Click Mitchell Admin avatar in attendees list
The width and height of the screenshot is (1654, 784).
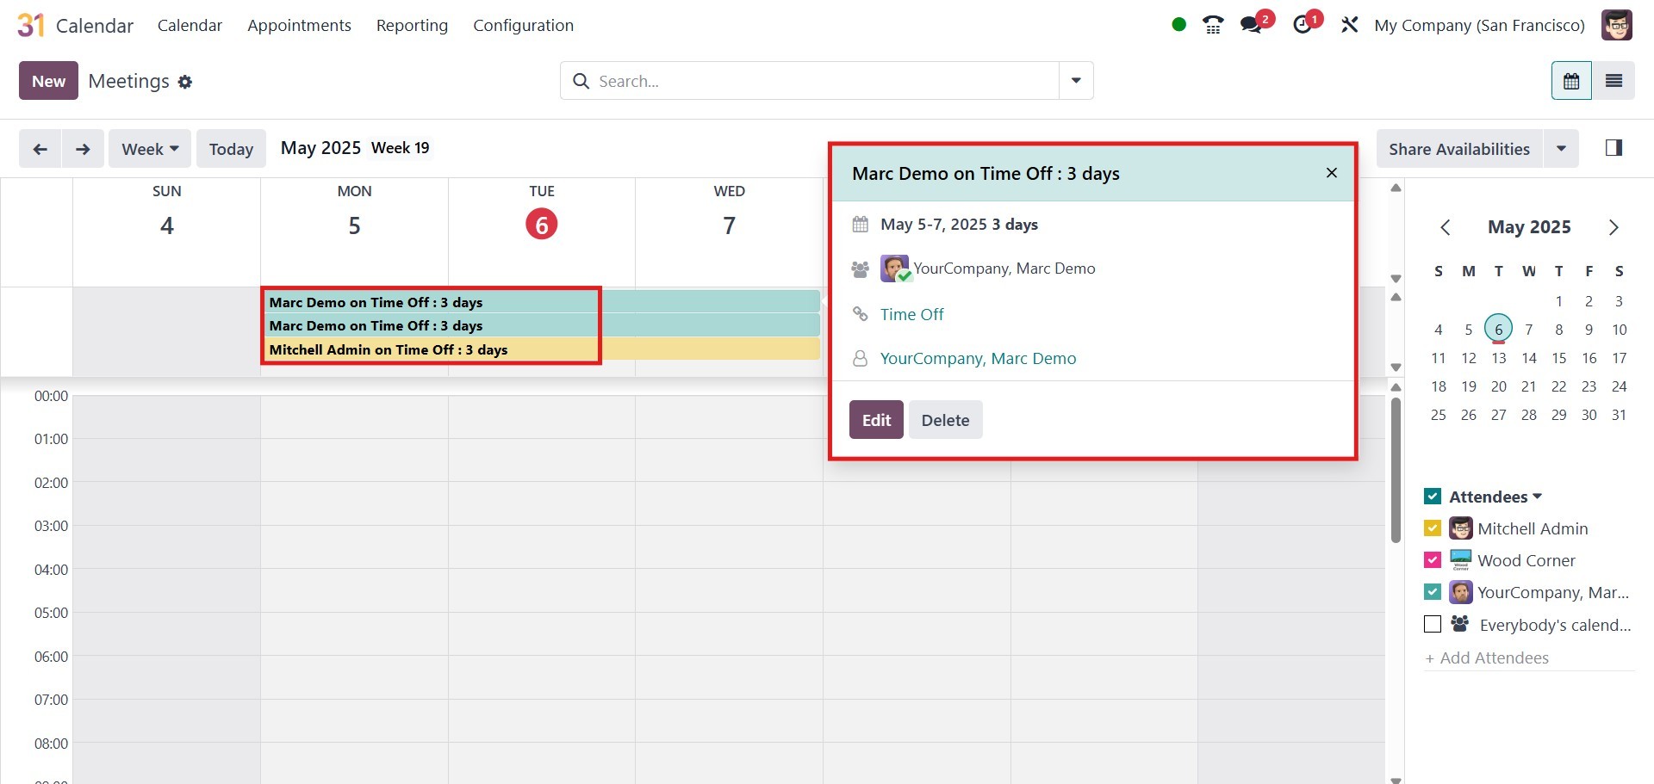(x=1461, y=528)
